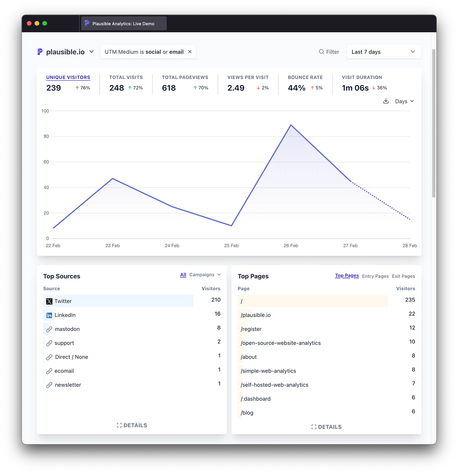Viewport: 458px width, 473px height.
Task: Click the yellow minimize window button
Action: point(37,23)
